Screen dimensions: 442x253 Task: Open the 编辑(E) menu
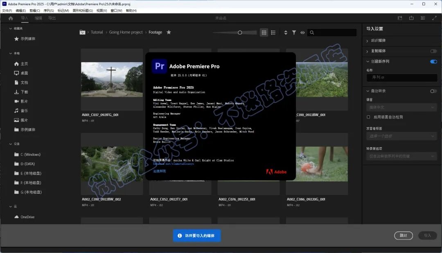(x=20, y=11)
